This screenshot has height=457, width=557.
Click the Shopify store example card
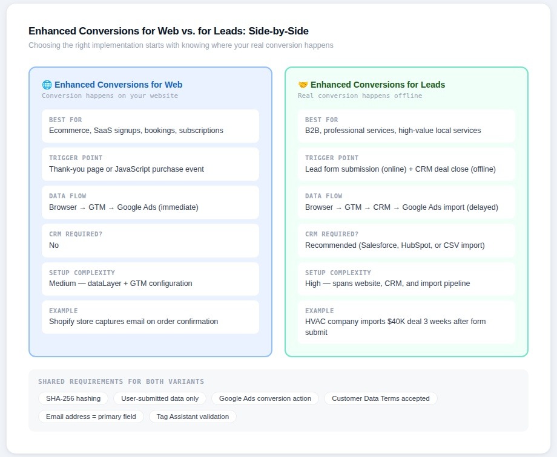[x=150, y=317]
